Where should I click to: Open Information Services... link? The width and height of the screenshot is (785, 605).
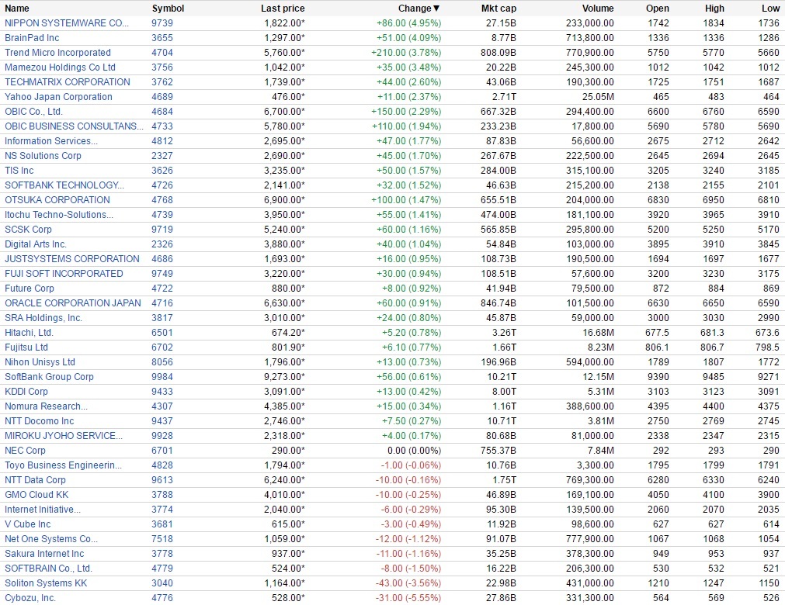pos(51,141)
